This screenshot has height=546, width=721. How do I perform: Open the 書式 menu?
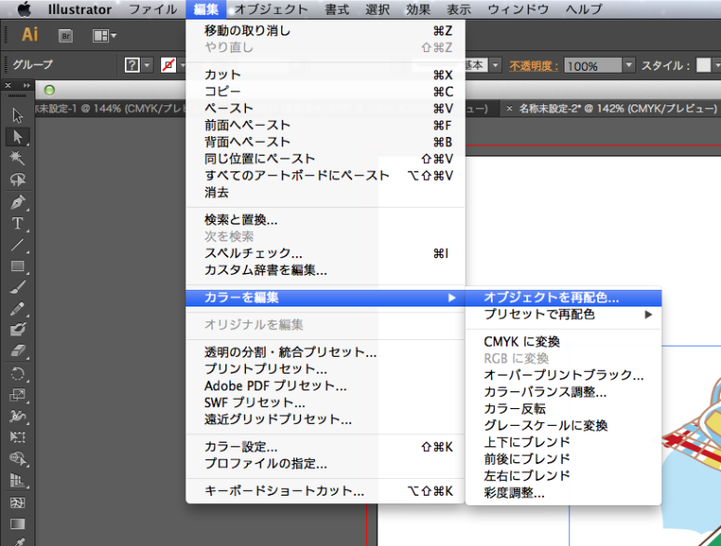[337, 9]
